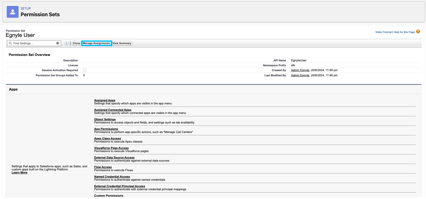Screen dimensions: 426x199
Task: Open Help for this Page link
Action: point(404,32)
